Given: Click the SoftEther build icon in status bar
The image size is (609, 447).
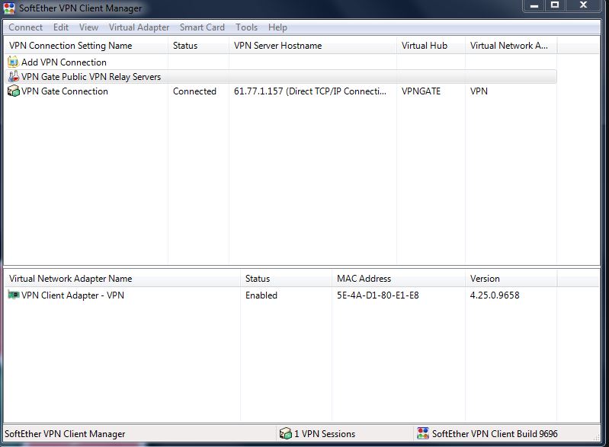Looking at the screenshot, I should [422, 433].
